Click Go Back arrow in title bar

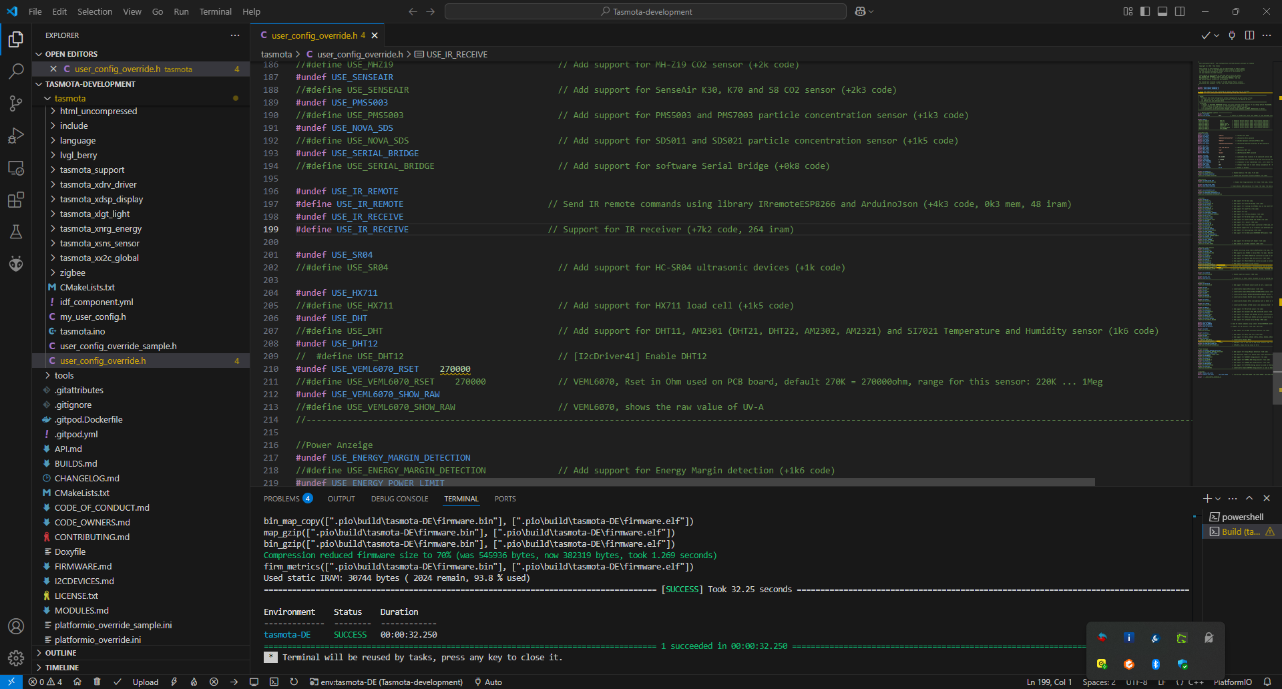[413, 11]
